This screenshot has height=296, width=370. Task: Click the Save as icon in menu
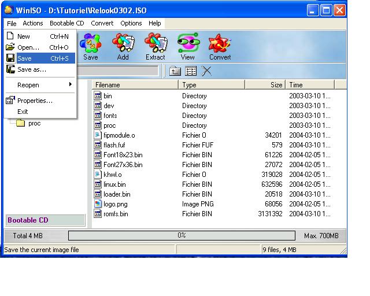coord(10,69)
